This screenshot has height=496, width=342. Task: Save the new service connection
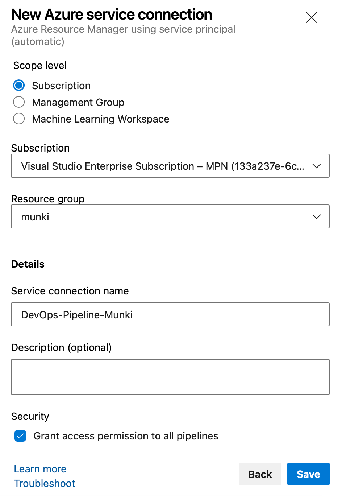click(x=308, y=474)
